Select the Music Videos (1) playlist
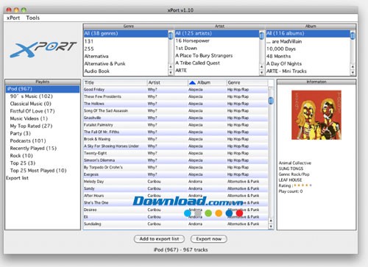 [43, 118]
